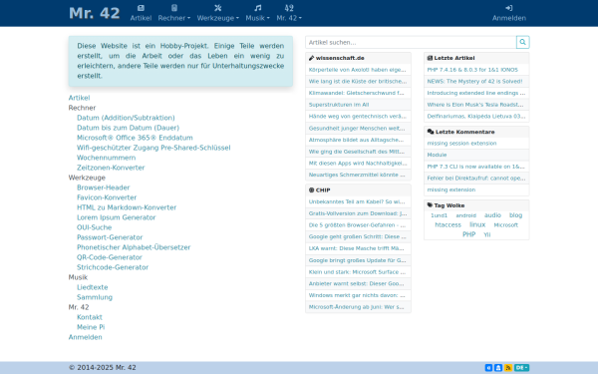This screenshot has width=598, height=374.
Task: Open the Liedtexte link under Musik
Action: (x=93, y=287)
